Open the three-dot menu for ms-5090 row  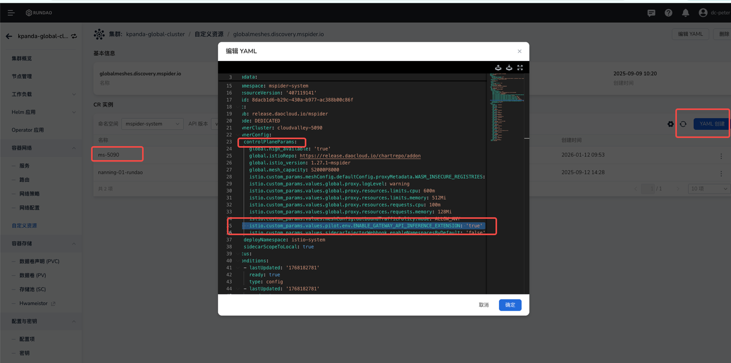(x=721, y=156)
